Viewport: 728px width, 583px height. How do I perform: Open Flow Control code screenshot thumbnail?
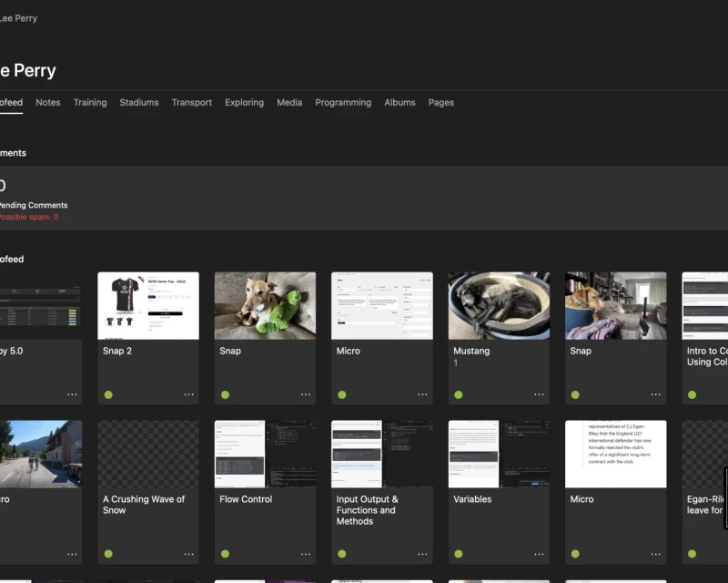[265, 454]
